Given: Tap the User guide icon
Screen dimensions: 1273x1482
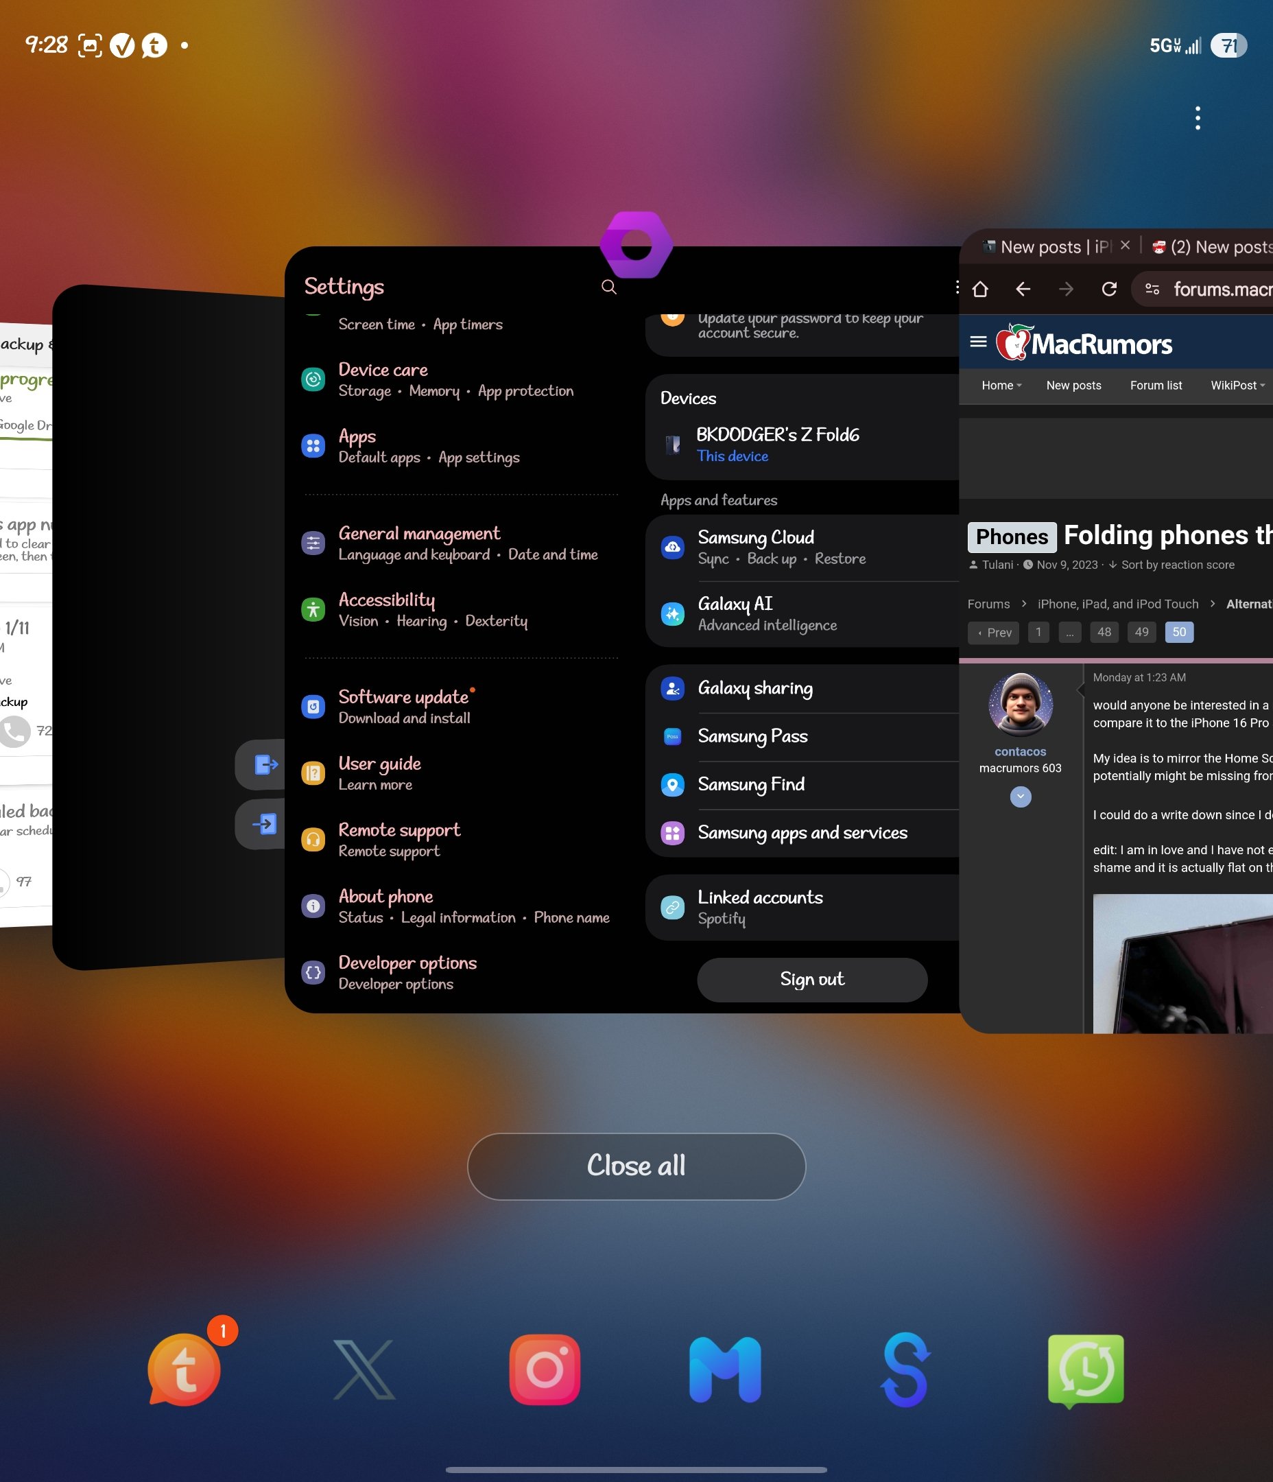Looking at the screenshot, I should tap(313, 773).
